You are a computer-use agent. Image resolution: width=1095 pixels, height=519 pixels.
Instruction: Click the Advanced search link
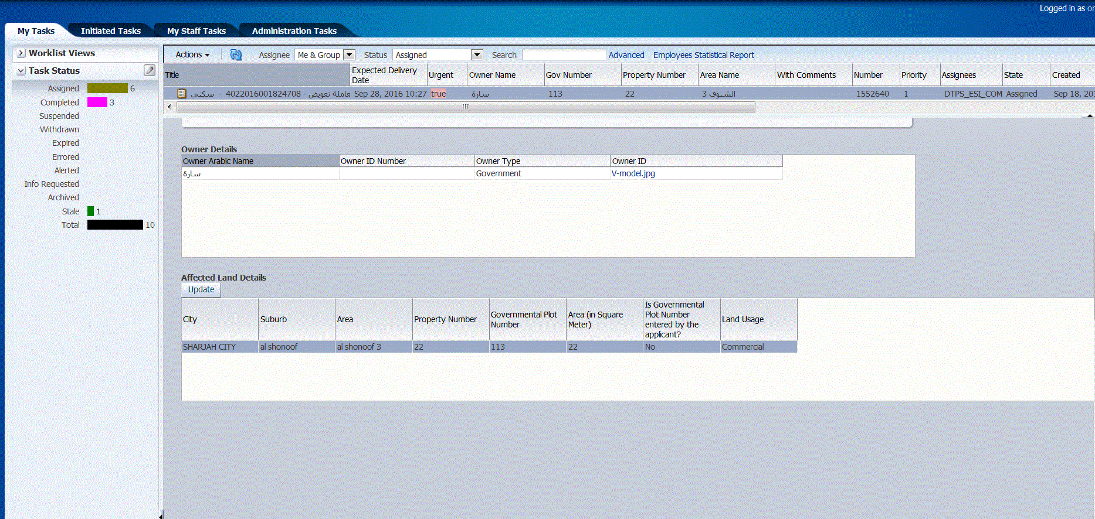click(626, 55)
